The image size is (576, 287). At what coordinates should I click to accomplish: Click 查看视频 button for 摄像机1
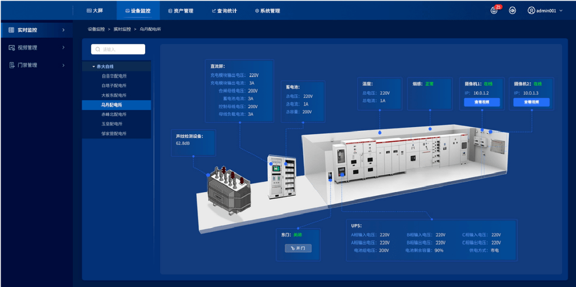click(481, 102)
